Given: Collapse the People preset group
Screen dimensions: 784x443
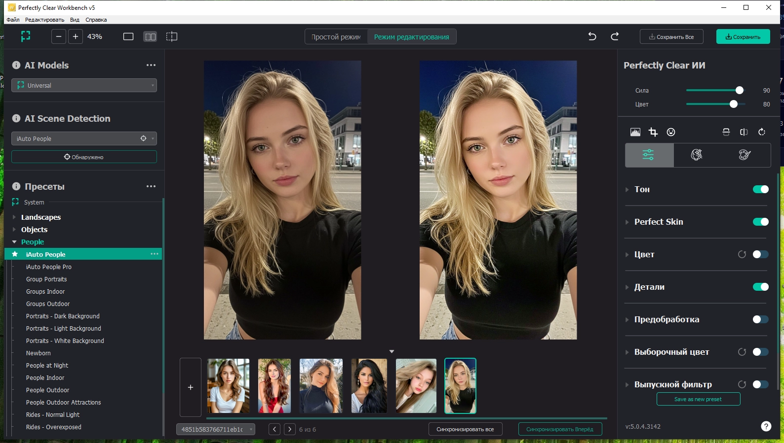Looking at the screenshot, I should [x=14, y=242].
